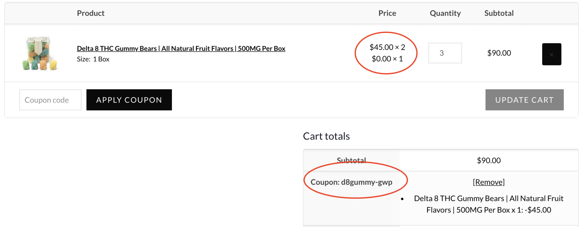Open the gummy bears product thumbnail
The height and width of the screenshot is (227, 583).
40,53
